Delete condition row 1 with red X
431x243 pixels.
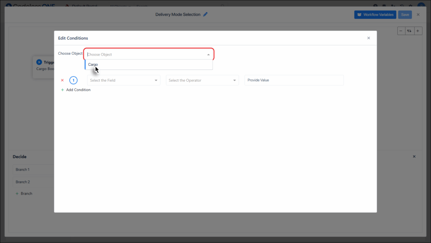pyautogui.click(x=62, y=80)
